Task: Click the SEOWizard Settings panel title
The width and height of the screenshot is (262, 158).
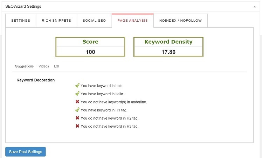Action: point(23,6)
